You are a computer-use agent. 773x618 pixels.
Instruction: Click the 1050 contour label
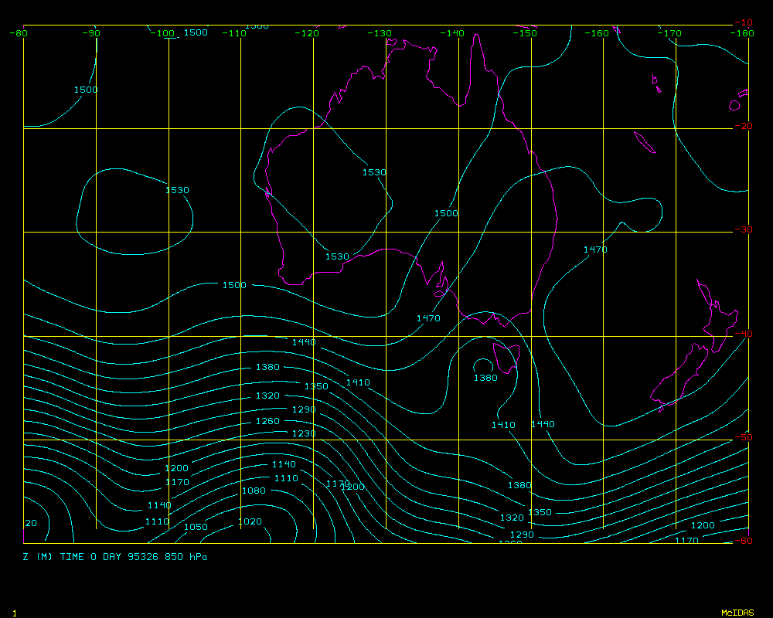196,527
